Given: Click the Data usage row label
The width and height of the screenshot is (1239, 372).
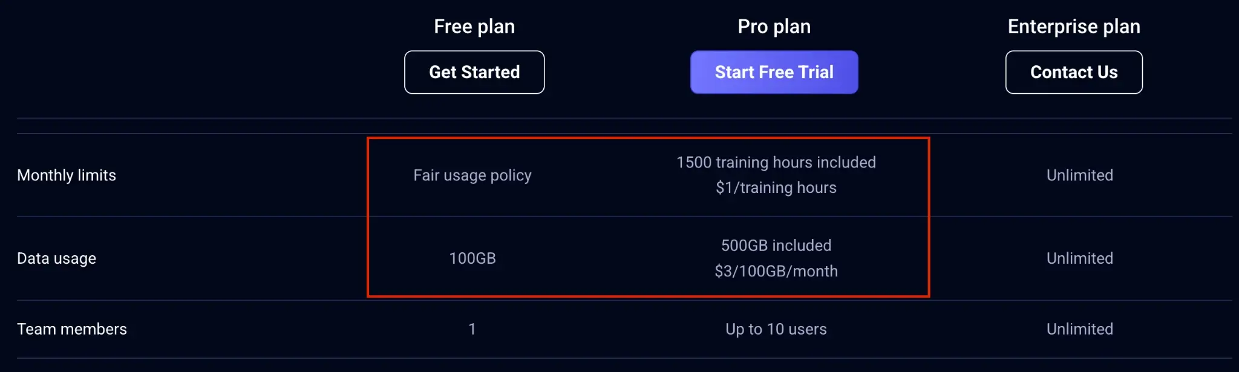Looking at the screenshot, I should click(x=57, y=258).
